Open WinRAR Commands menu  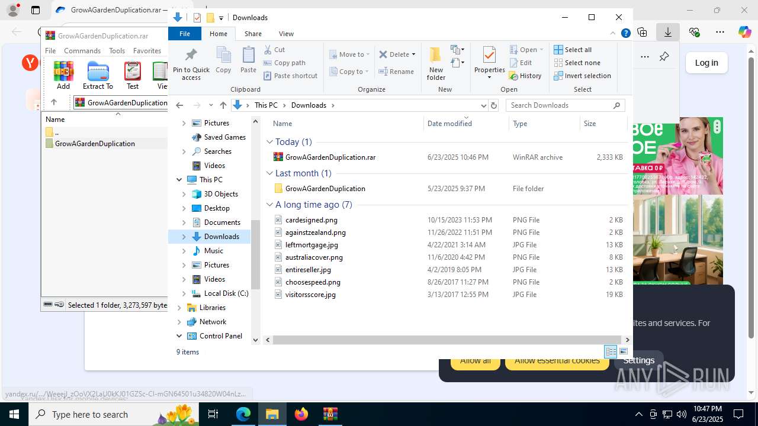(x=82, y=51)
